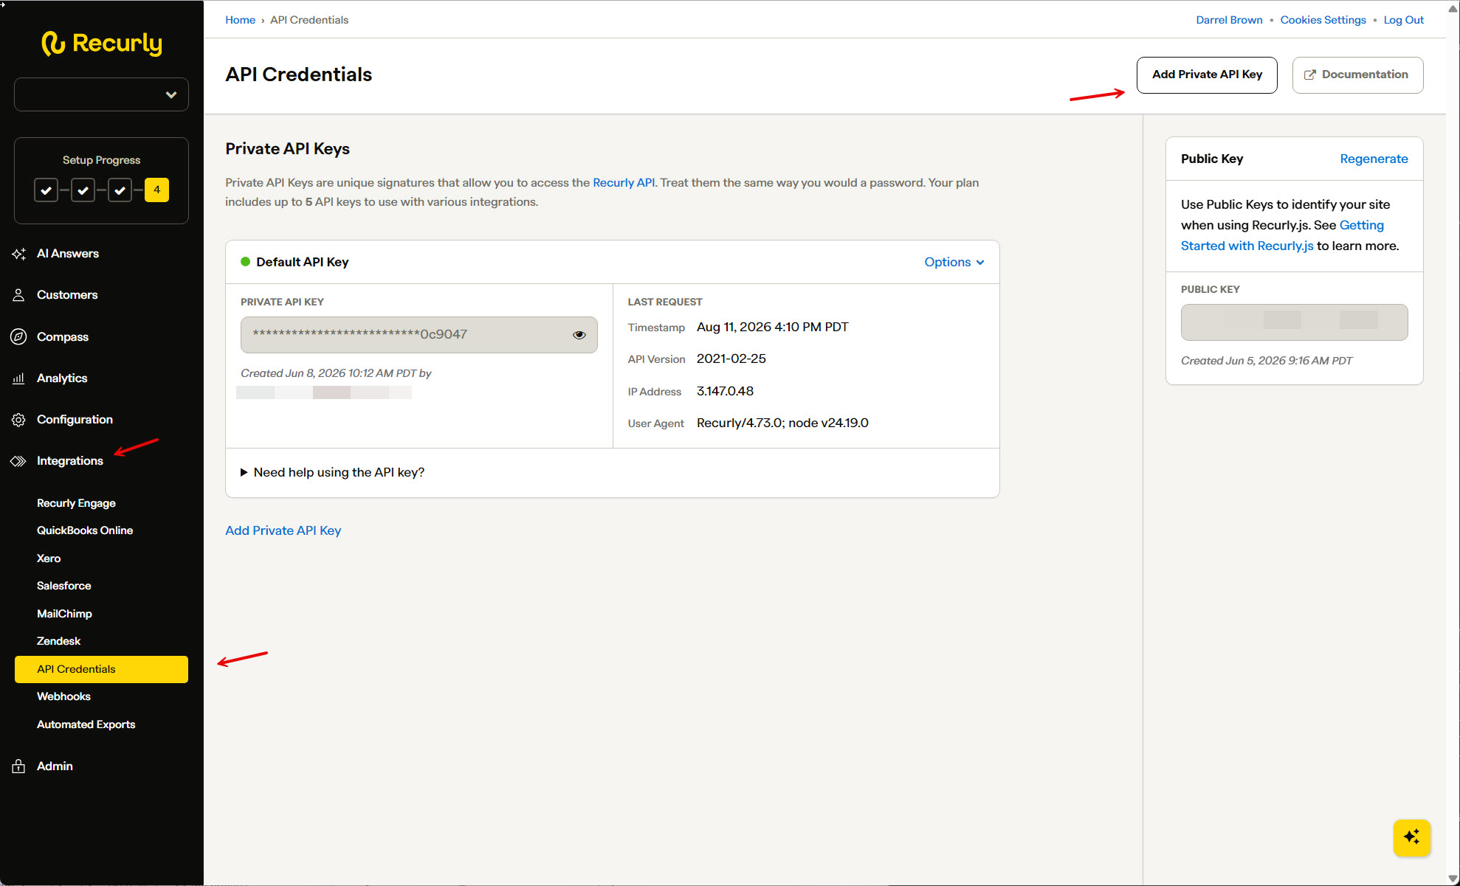Expand 'Need help using the API key?'

point(332,472)
